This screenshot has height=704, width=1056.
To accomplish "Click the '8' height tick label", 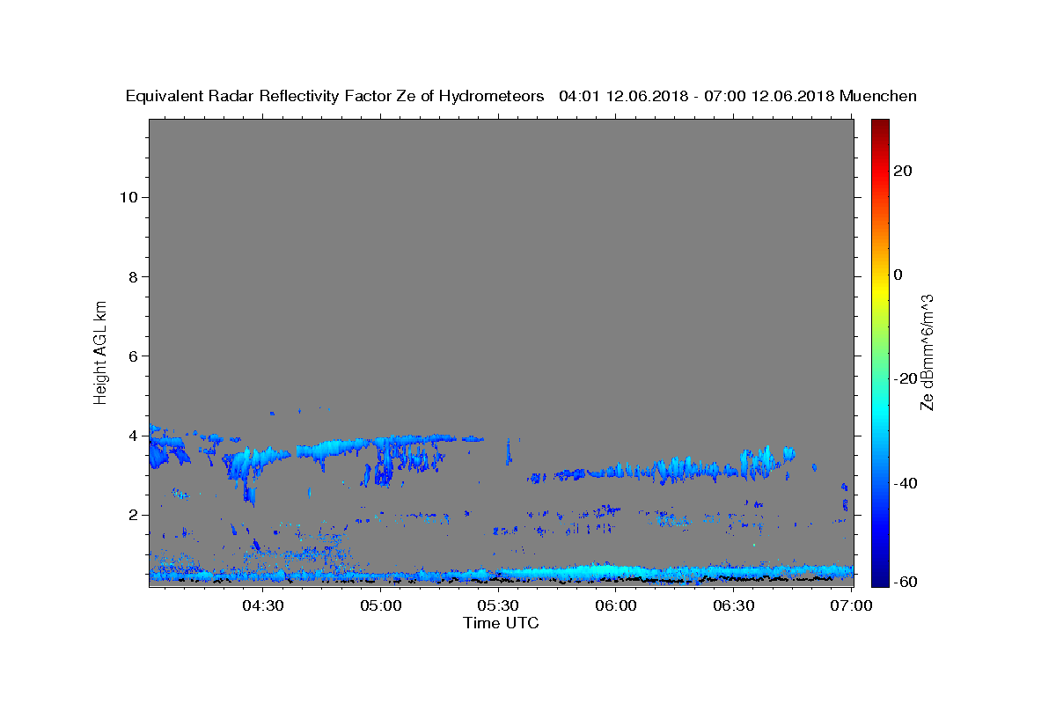I will click(133, 276).
